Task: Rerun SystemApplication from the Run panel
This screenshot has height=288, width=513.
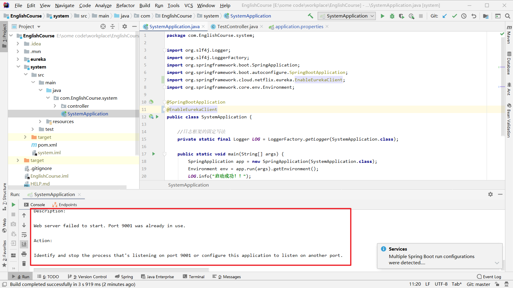Action: 13,205
